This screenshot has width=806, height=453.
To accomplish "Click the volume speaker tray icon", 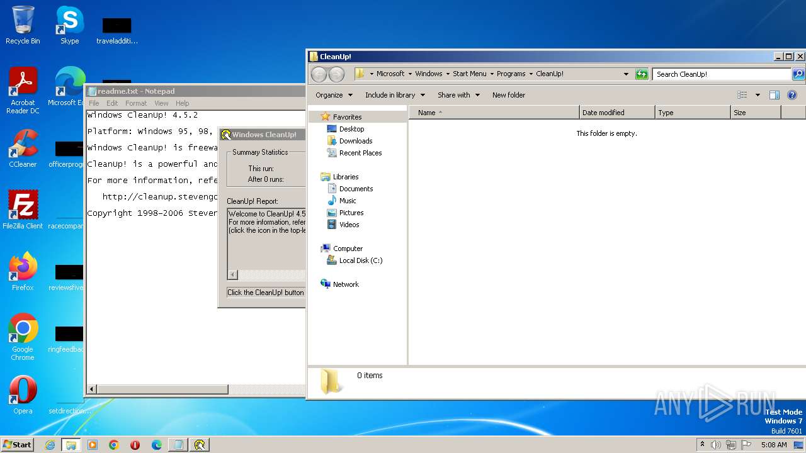I will [716, 445].
